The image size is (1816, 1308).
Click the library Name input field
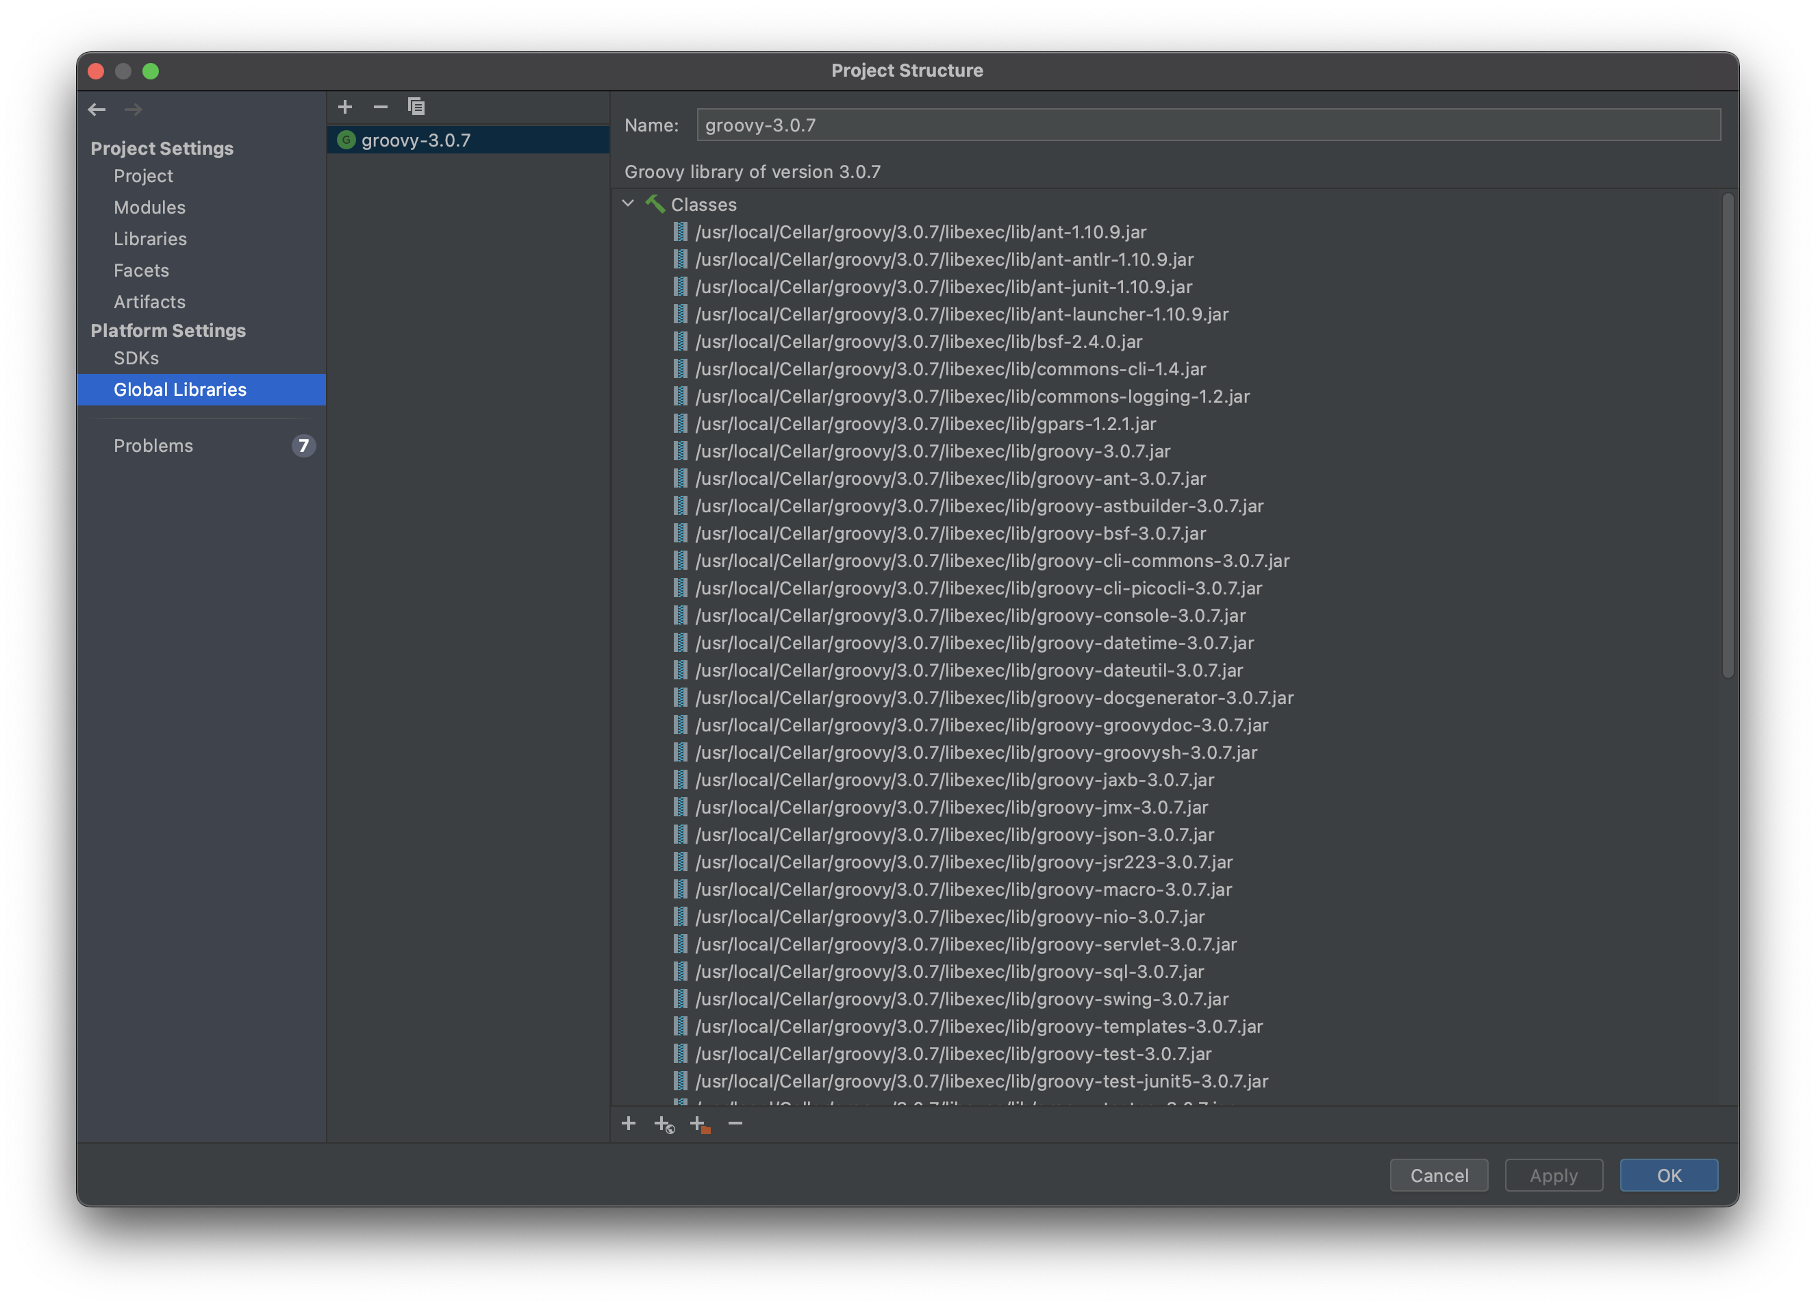click(1207, 125)
